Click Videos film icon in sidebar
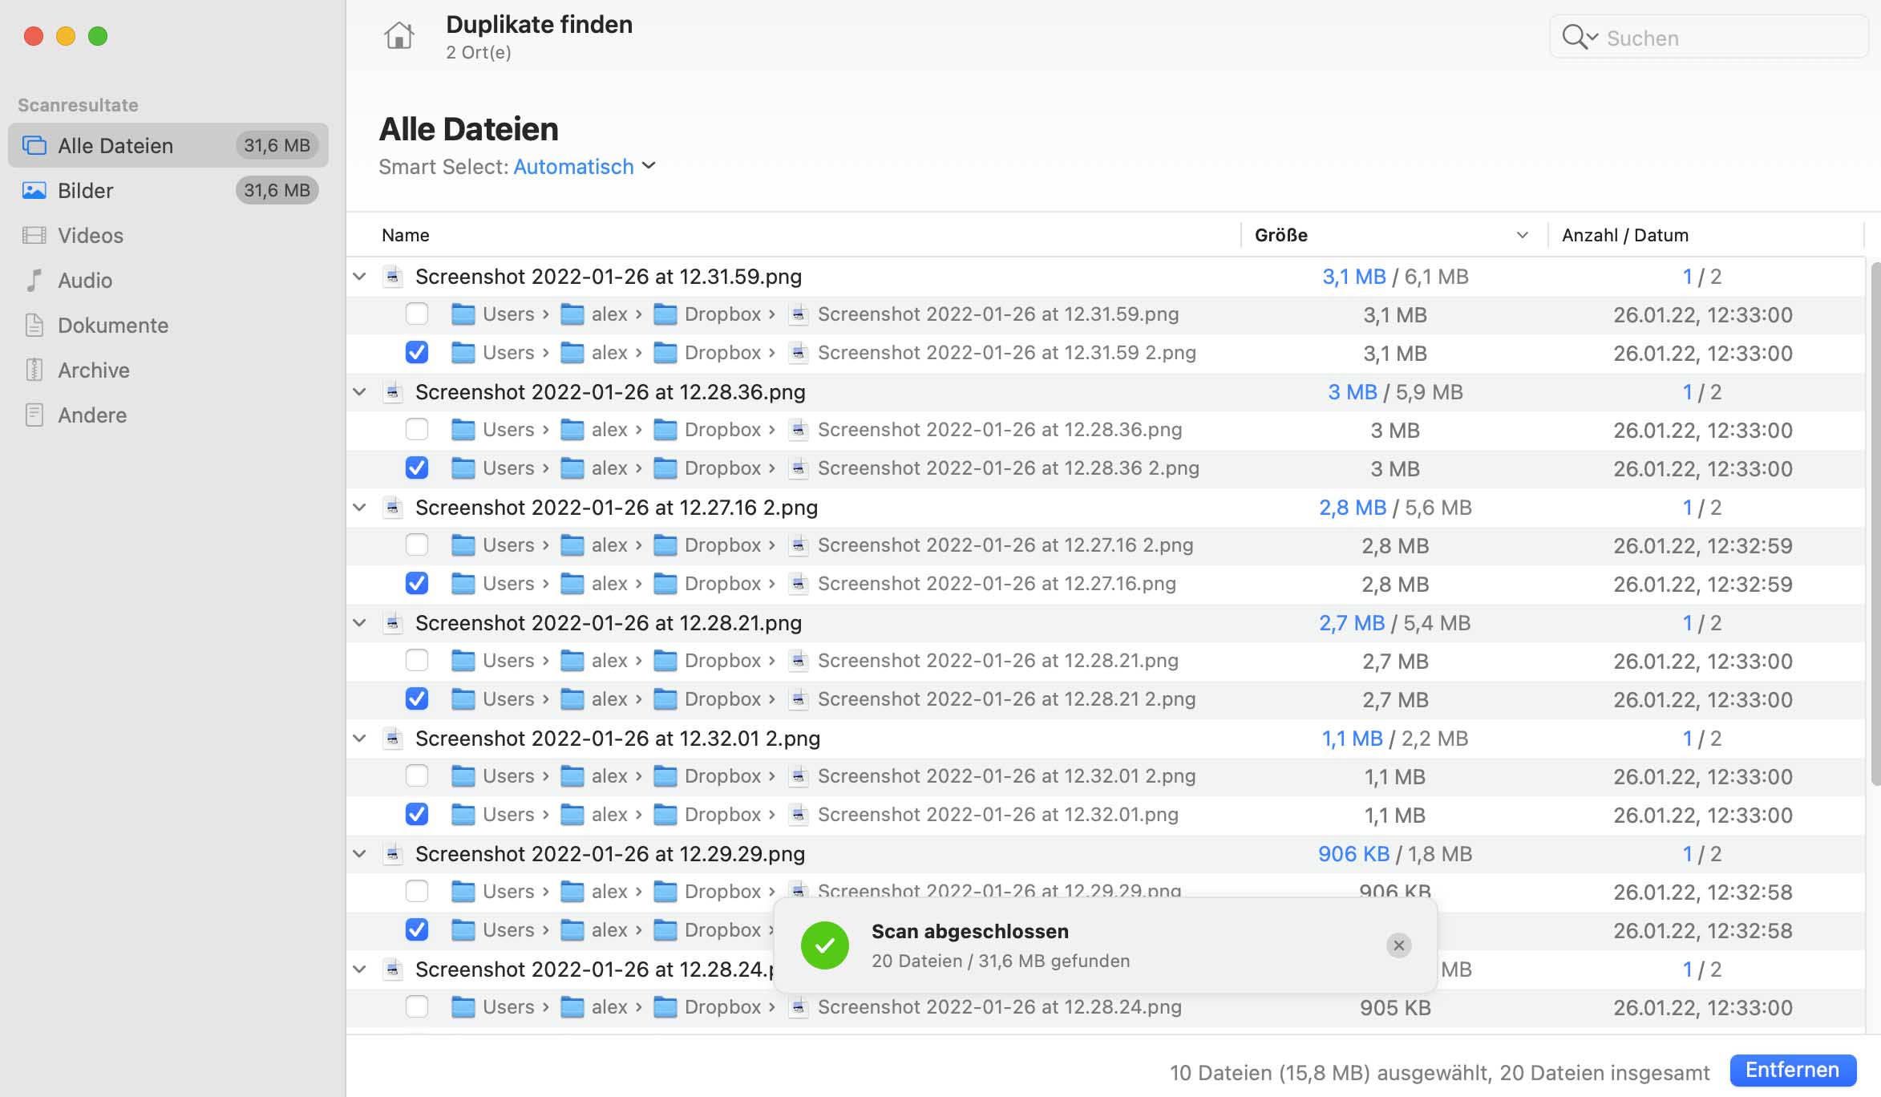Screen dimensions: 1881x1097 click(34, 235)
